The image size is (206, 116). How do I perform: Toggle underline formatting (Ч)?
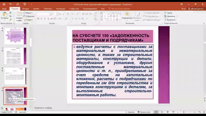tap(45, 19)
